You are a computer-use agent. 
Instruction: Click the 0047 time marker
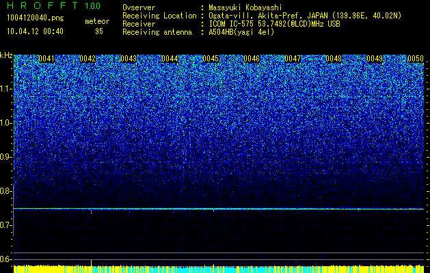click(293, 59)
